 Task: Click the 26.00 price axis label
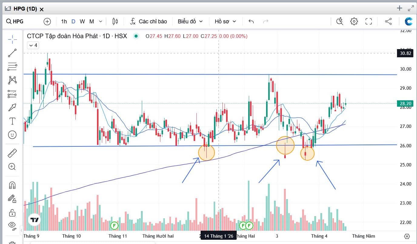(405, 146)
